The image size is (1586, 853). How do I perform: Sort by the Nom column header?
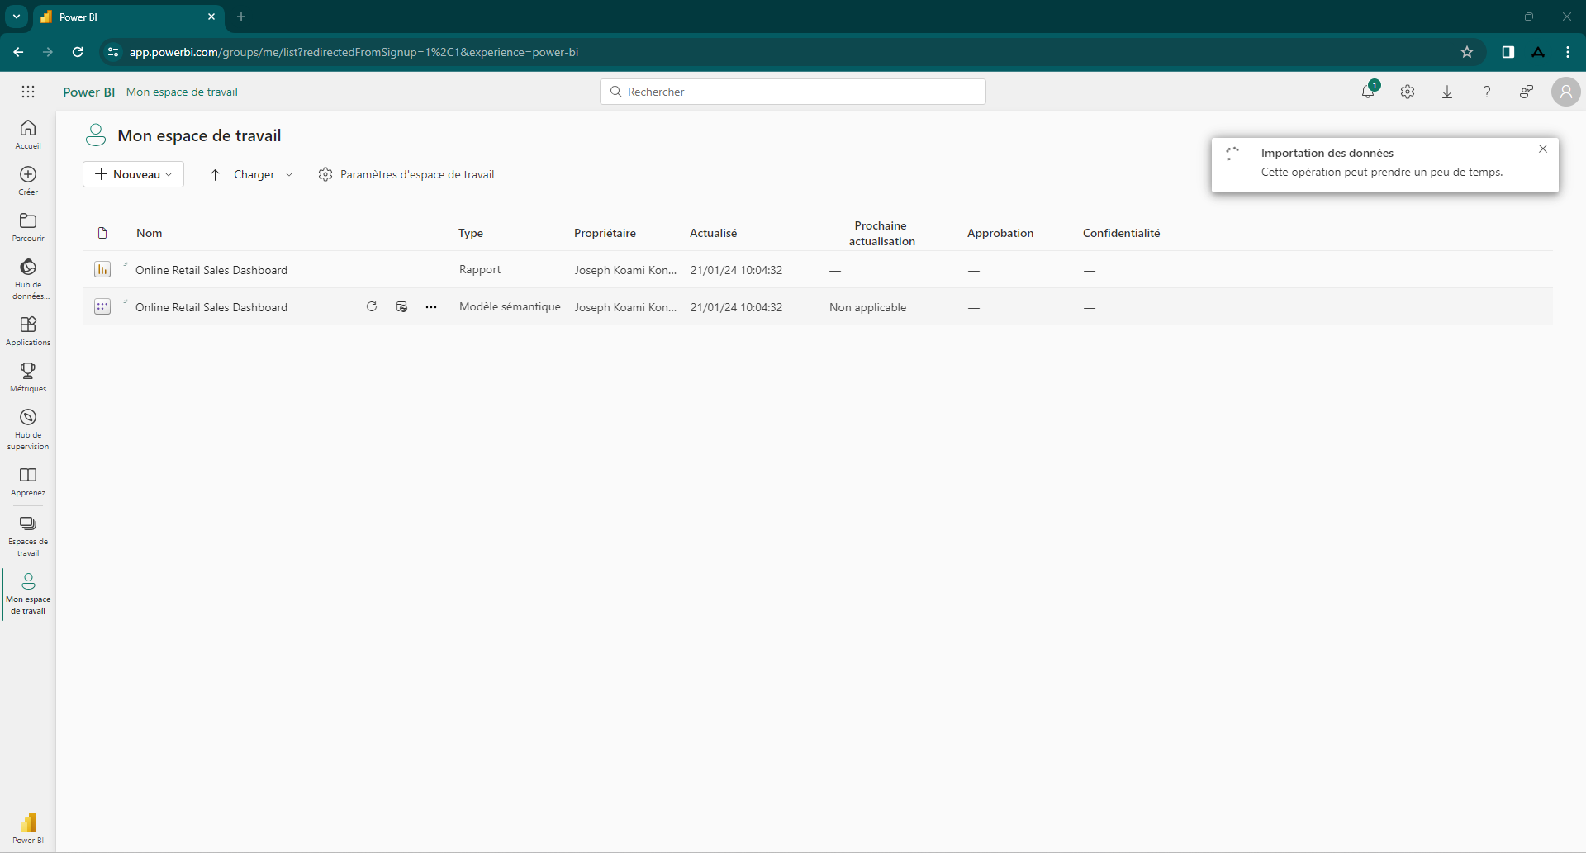150,233
